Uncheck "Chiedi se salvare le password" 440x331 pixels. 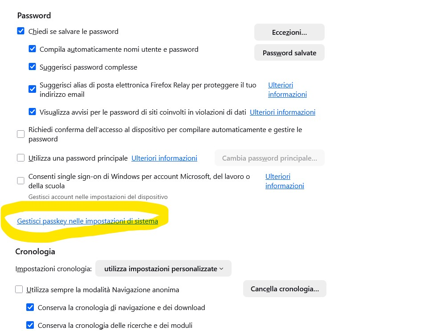tap(20, 31)
